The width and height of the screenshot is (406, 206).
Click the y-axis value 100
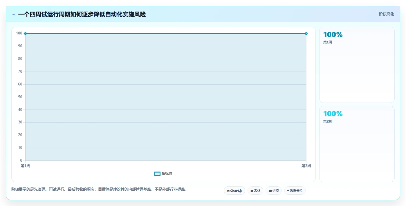point(19,33)
